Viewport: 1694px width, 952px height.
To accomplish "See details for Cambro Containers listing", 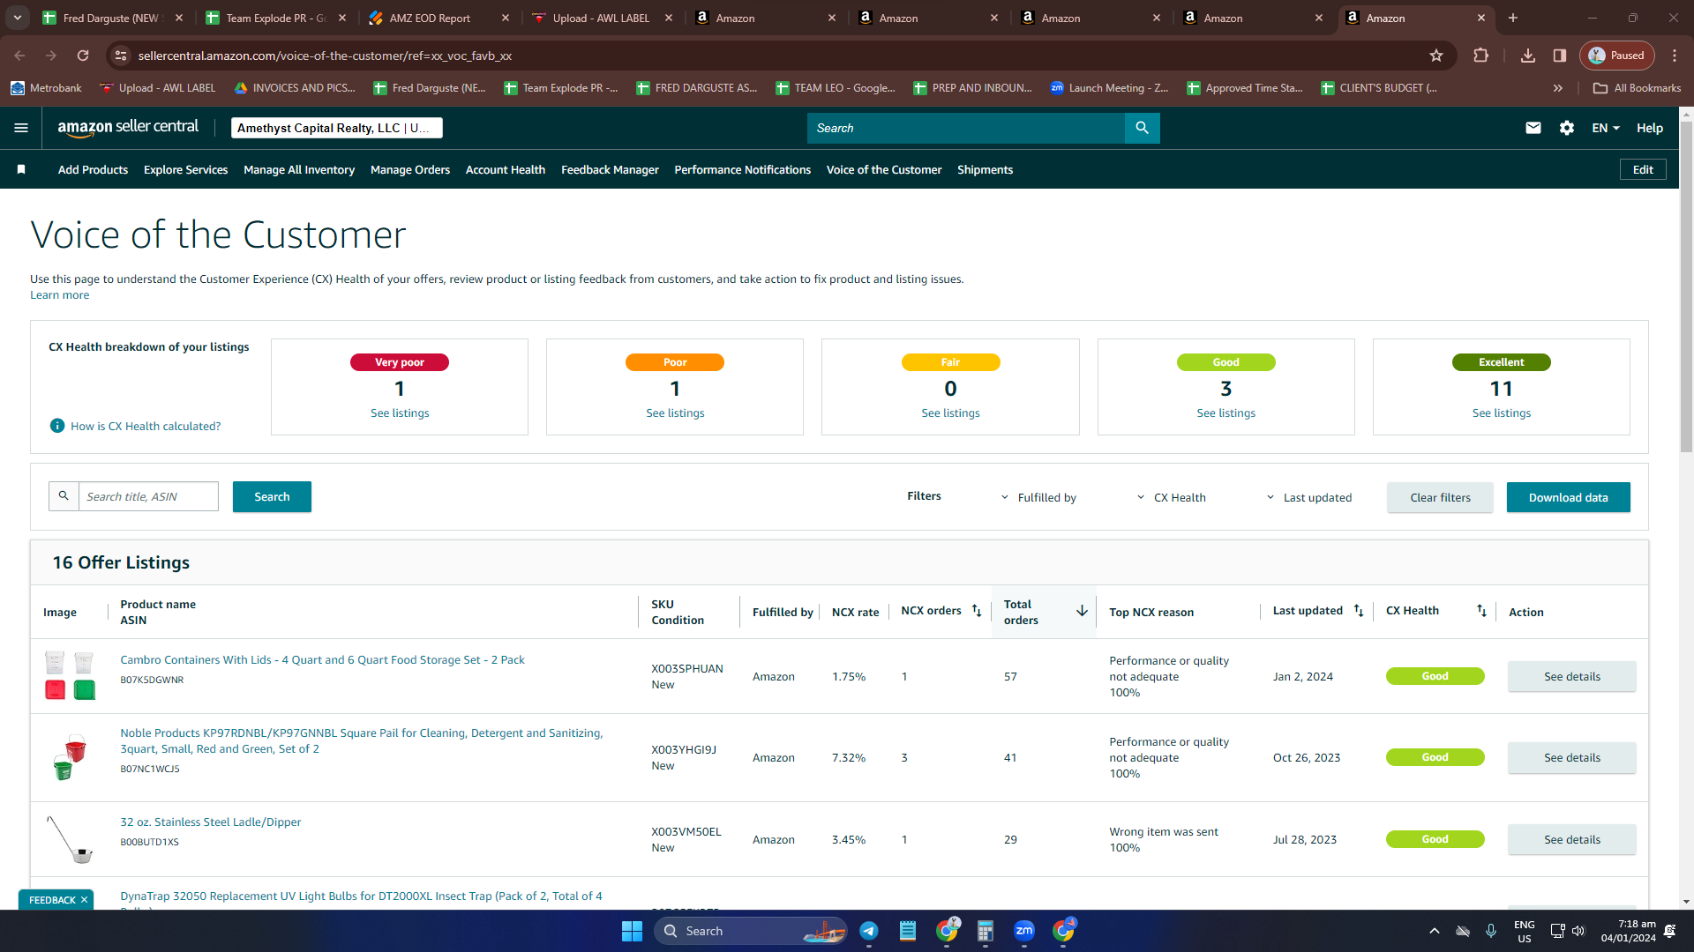I will click(x=1572, y=676).
